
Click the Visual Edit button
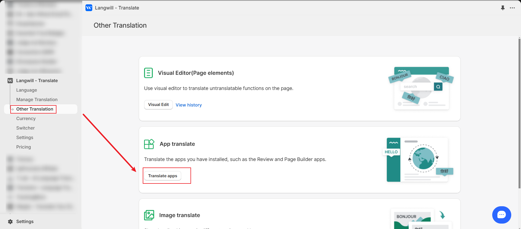(x=158, y=105)
